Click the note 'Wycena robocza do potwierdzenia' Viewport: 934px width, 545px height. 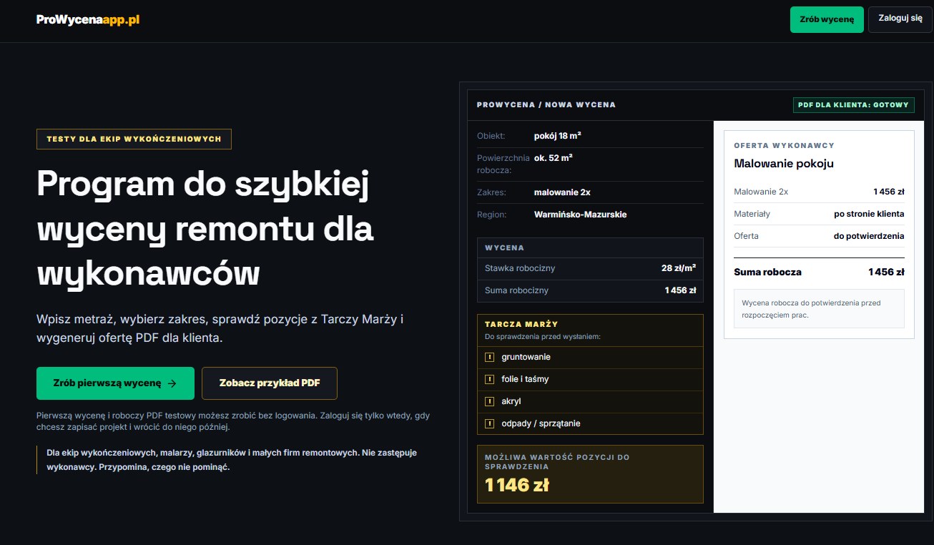pos(819,308)
